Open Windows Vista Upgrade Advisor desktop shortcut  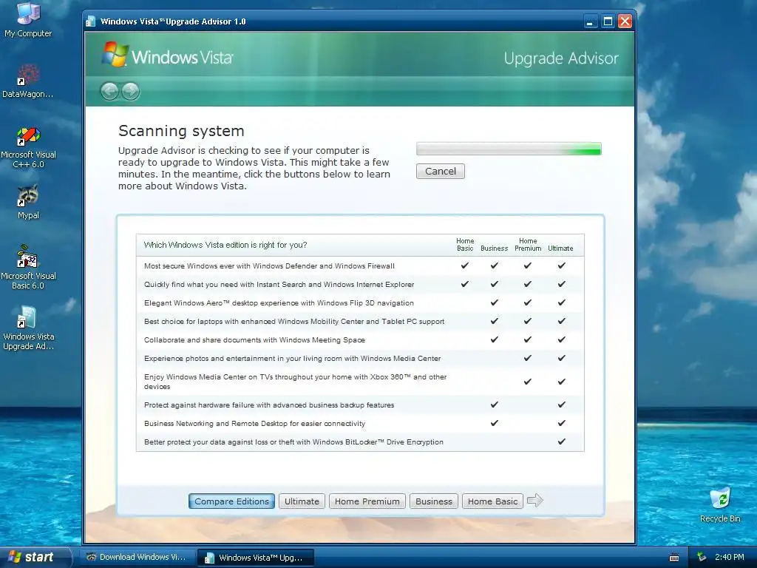[28, 328]
